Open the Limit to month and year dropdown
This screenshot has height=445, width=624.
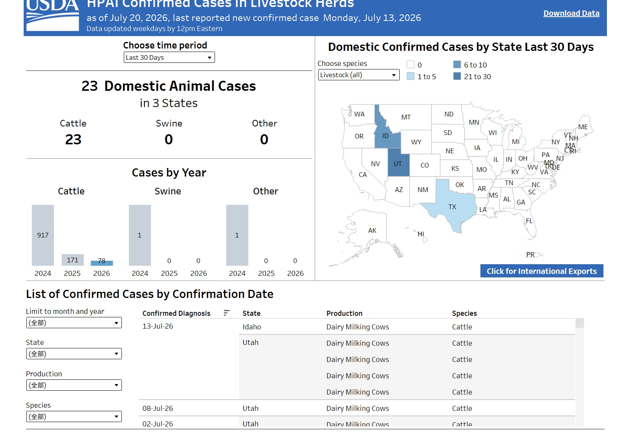74,323
